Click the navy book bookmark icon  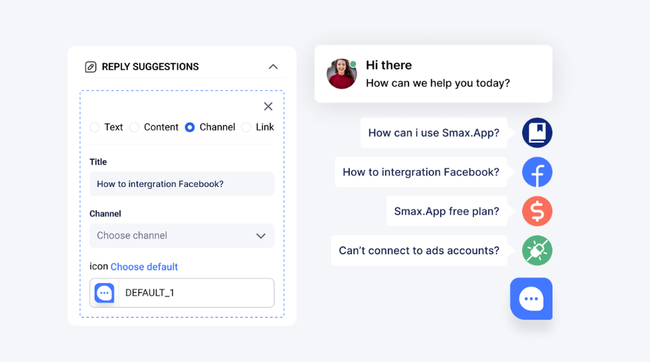click(x=537, y=133)
